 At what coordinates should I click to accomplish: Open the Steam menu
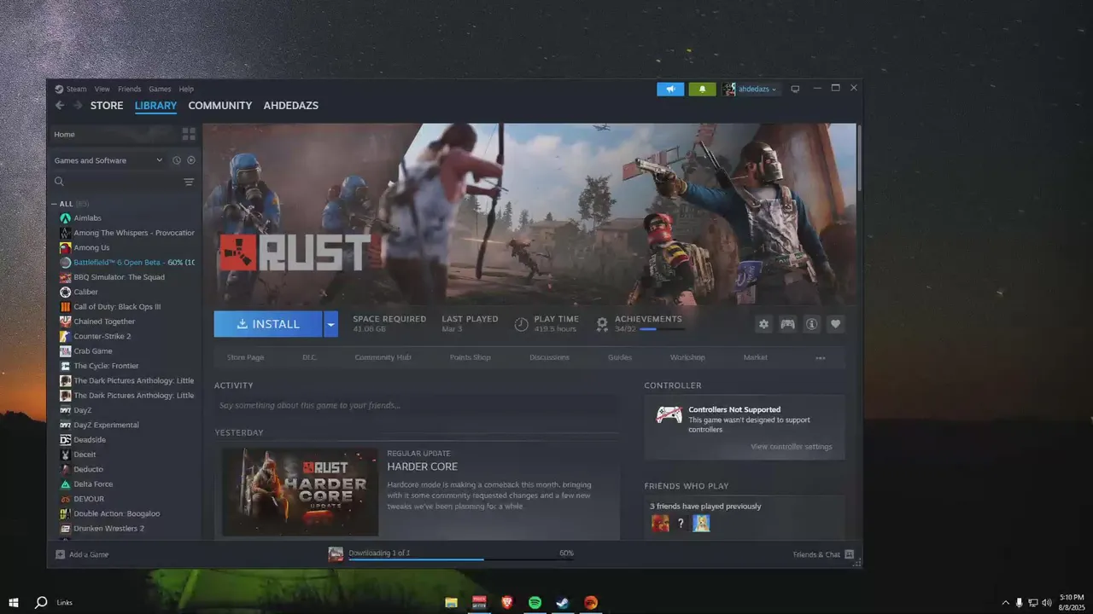[77, 89]
